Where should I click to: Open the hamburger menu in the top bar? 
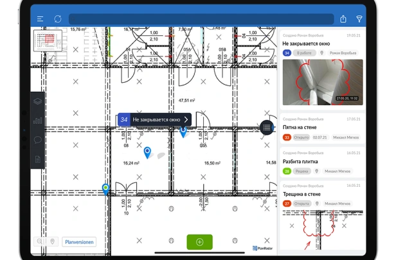point(40,19)
